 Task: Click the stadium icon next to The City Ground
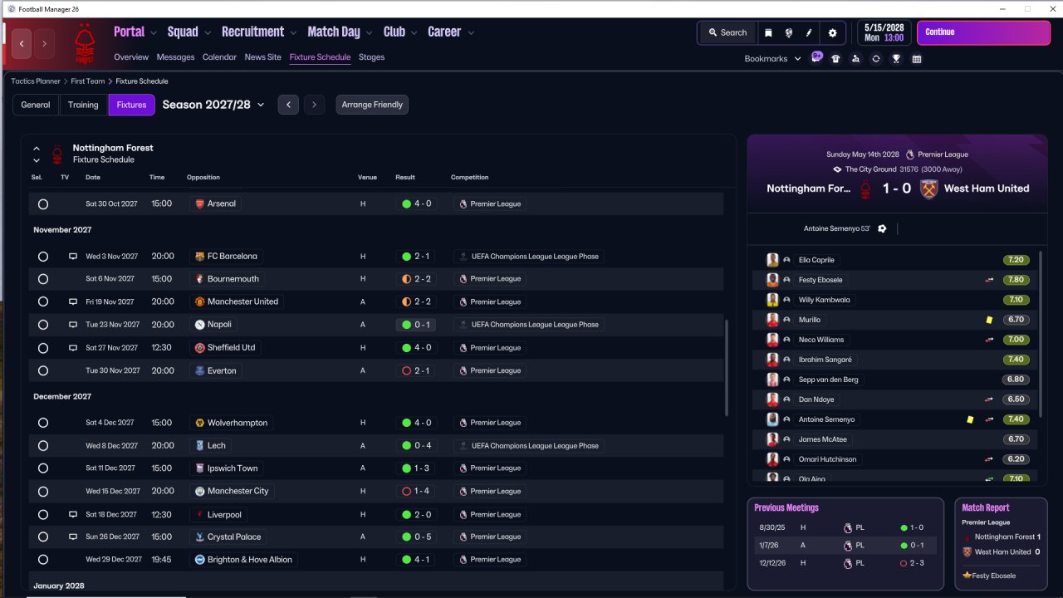838,169
